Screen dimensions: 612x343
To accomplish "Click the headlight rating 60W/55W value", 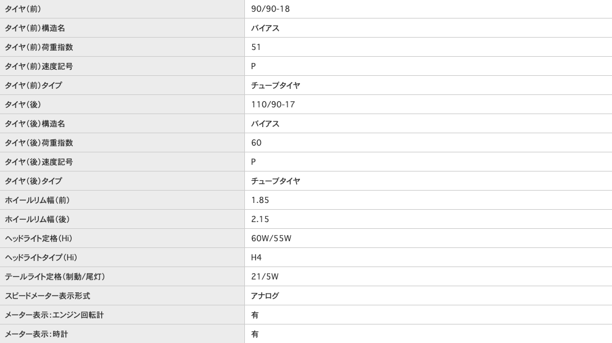I will (271, 239).
